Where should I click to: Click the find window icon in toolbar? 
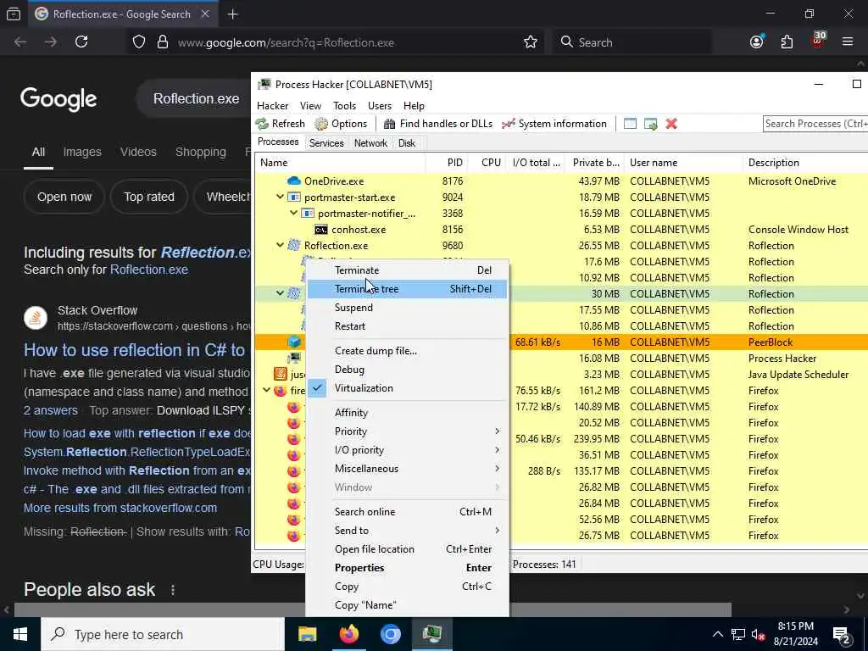coord(630,124)
